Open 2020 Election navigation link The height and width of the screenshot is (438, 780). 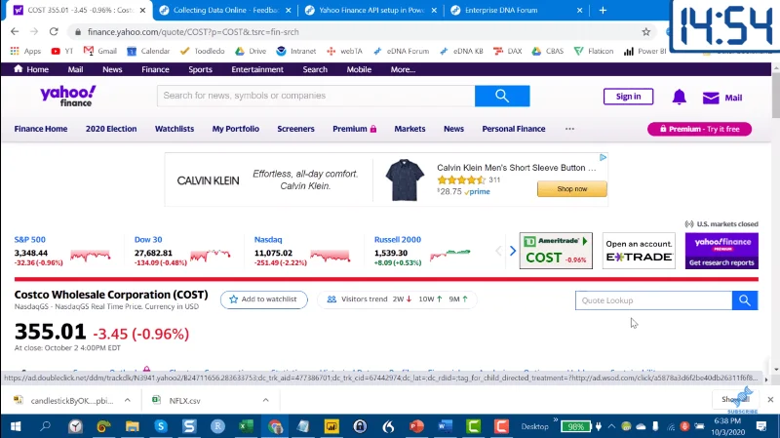pos(111,129)
